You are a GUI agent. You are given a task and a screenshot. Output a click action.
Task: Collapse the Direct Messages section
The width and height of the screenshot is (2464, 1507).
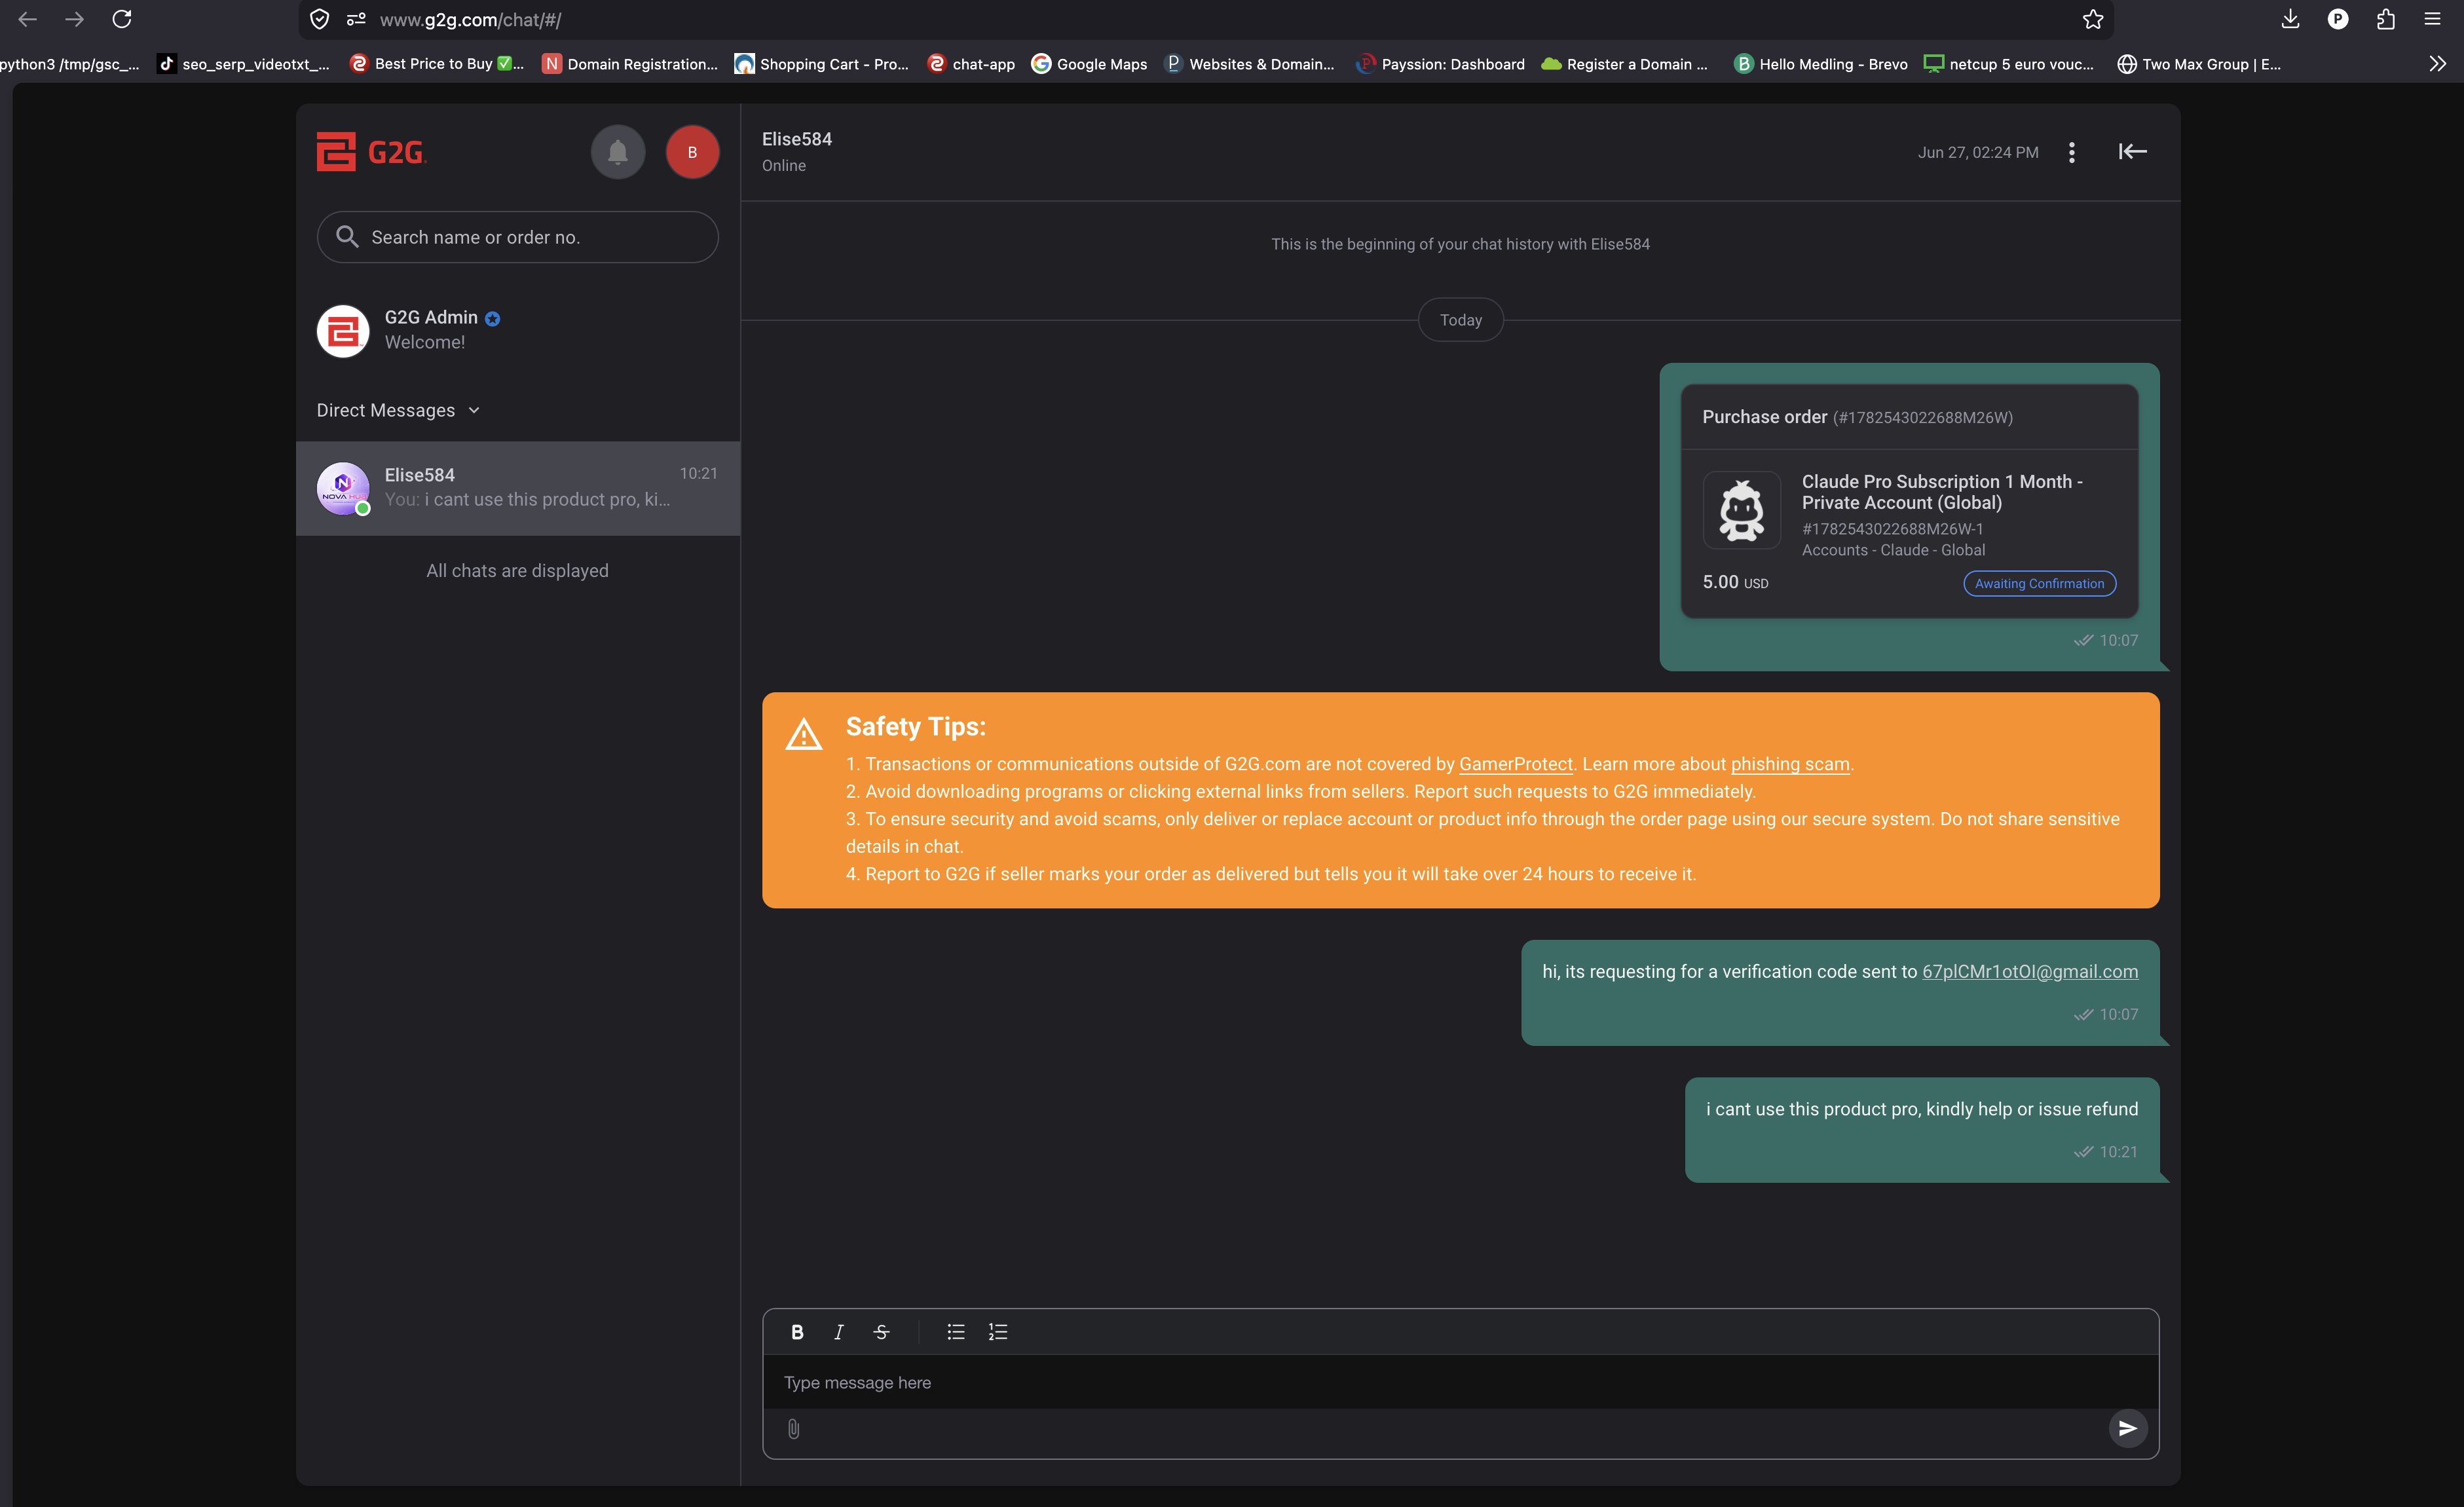pyautogui.click(x=398, y=410)
